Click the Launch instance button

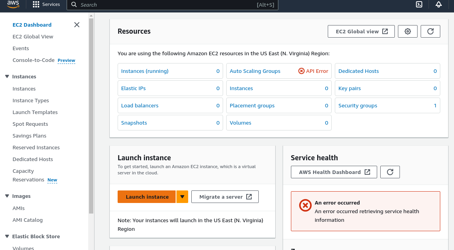147,196
